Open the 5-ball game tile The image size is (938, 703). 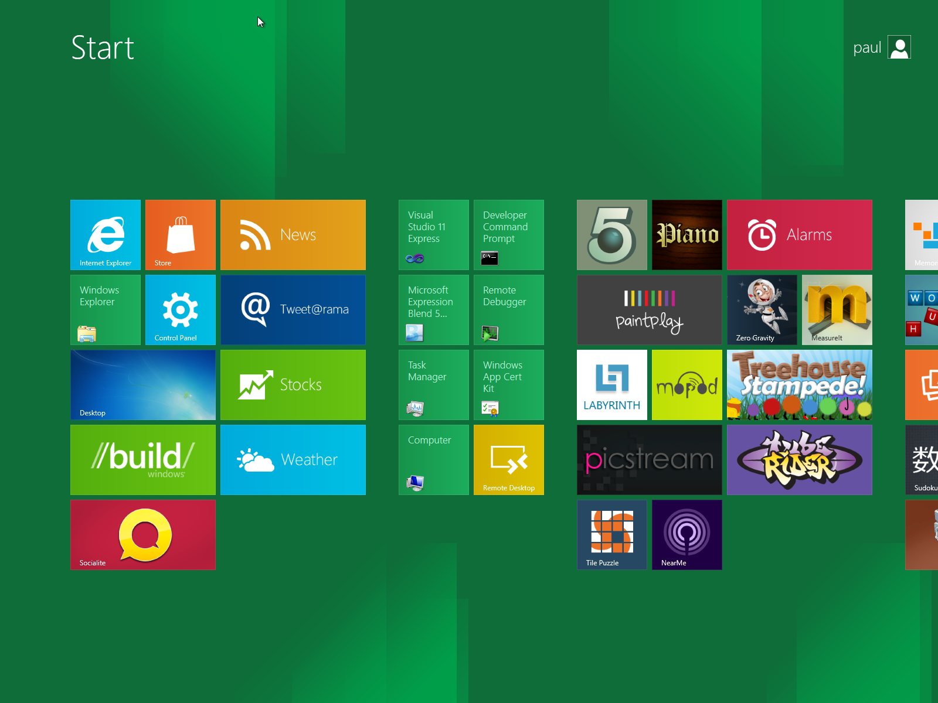tap(612, 235)
